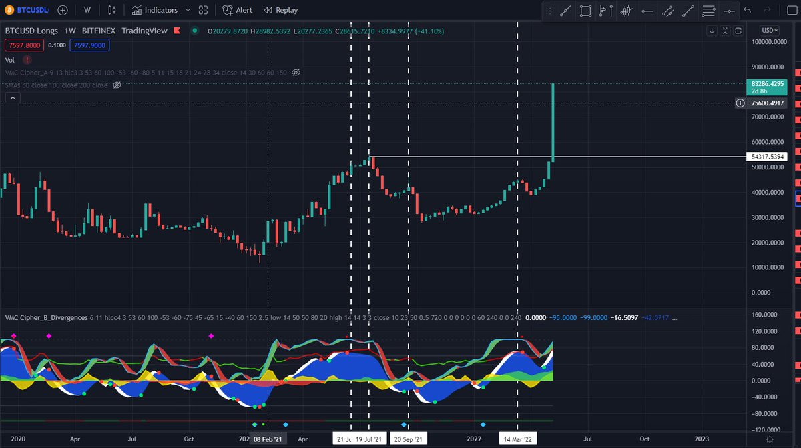The height and width of the screenshot is (448, 801).
Task: Click the first magenta diamond in the Cipher_B pane
Action: [13, 336]
